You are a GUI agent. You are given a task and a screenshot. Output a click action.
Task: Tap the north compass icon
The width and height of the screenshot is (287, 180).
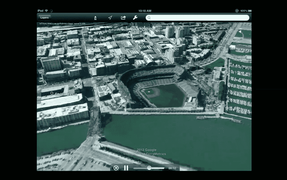click(x=95, y=18)
